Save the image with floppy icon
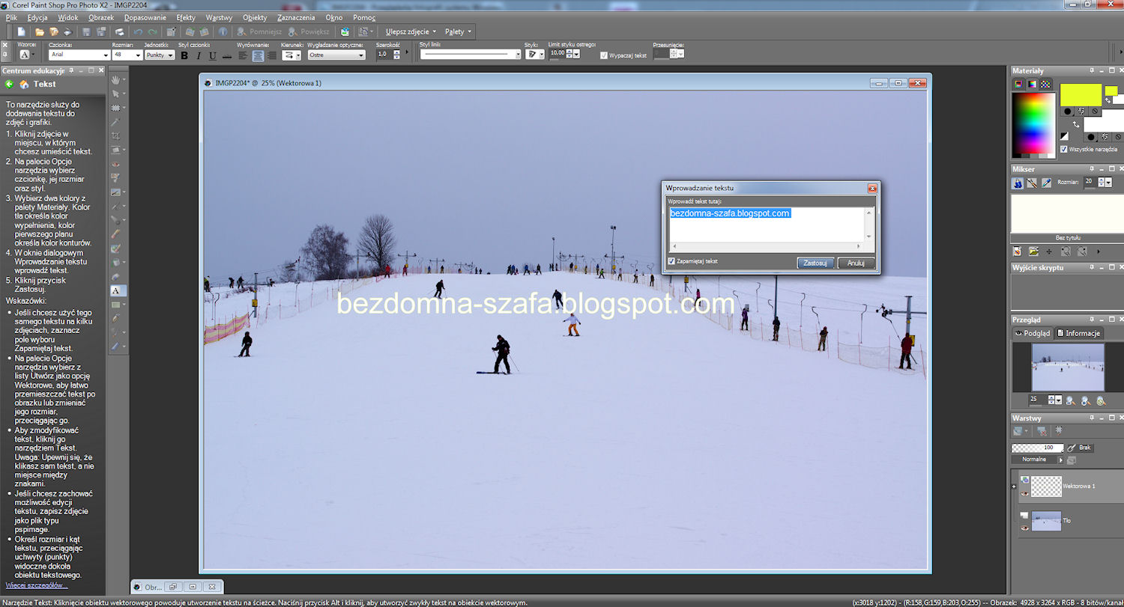1124x607 pixels. coord(87,31)
